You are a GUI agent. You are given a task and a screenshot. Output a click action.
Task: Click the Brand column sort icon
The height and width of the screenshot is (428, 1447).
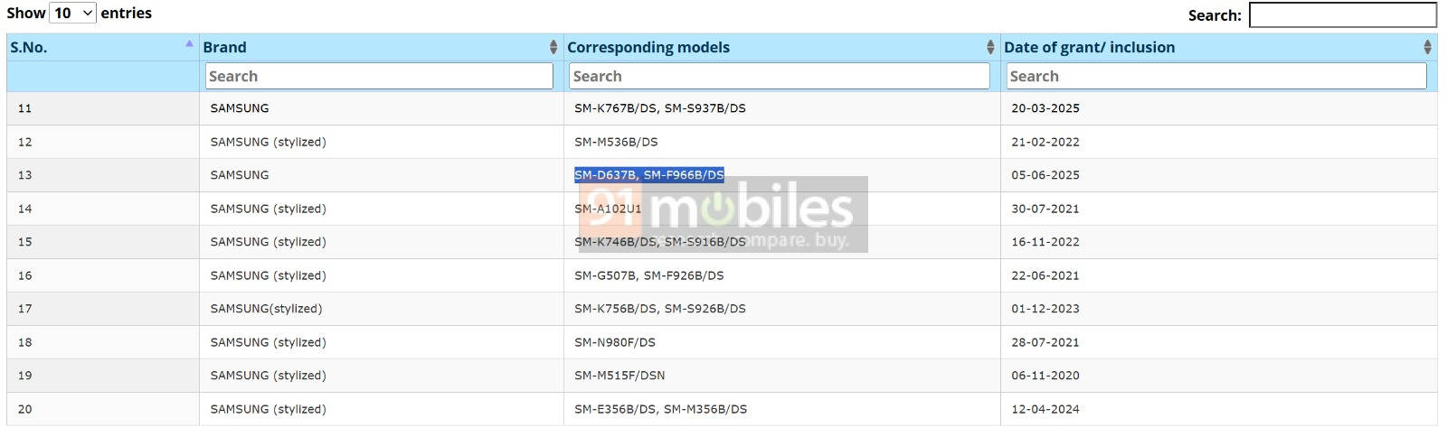coord(553,47)
